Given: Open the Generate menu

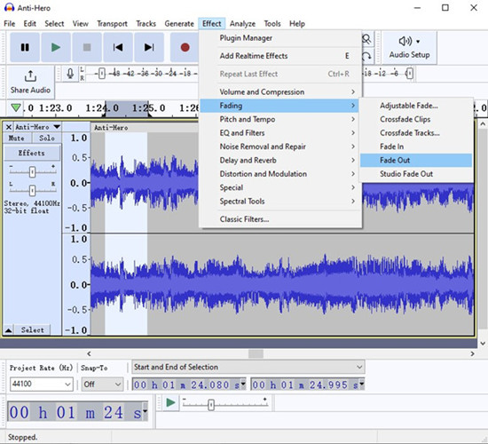Looking at the screenshot, I should pos(179,24).
